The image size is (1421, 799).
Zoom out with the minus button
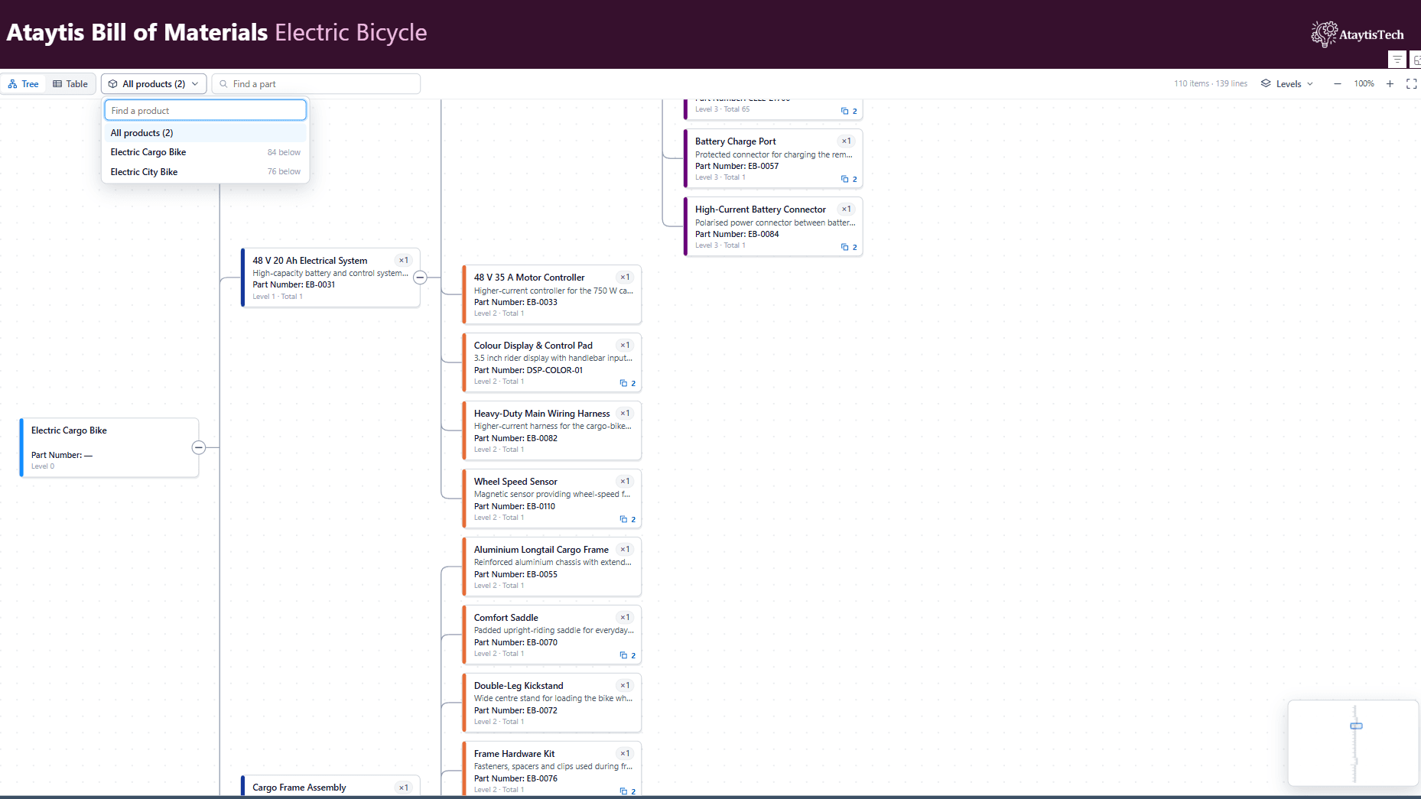[x=1337, y=84]
